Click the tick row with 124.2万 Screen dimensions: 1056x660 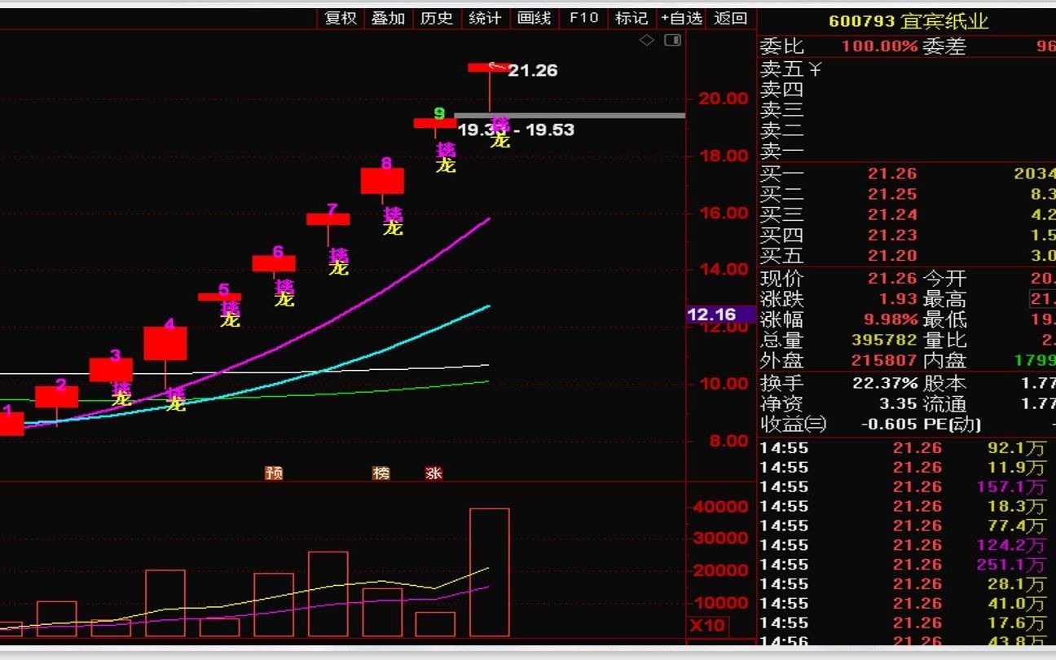(x=907, y=545)
